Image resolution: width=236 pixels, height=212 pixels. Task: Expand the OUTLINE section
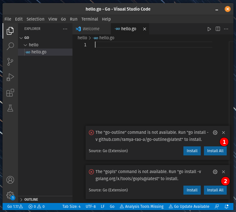(x=45, y=199)
